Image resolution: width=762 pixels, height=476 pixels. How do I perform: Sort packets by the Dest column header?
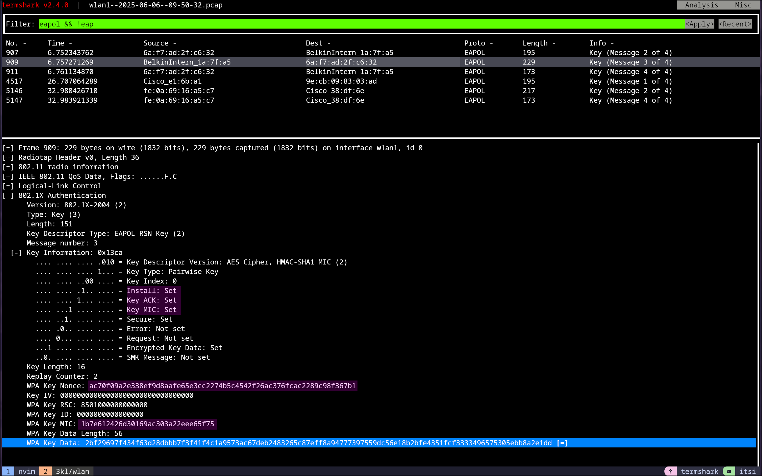[318, 43]
